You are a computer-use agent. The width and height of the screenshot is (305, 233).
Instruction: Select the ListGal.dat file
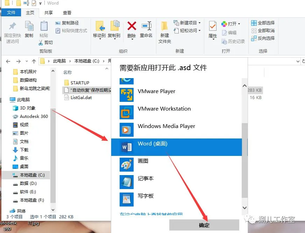click(78, 98)
